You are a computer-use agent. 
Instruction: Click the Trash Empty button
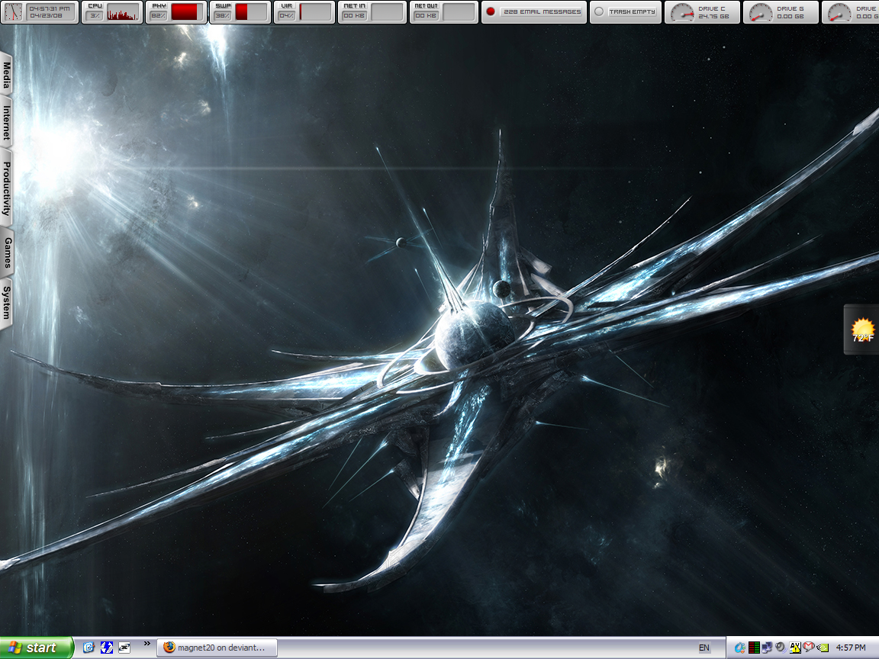632,11
